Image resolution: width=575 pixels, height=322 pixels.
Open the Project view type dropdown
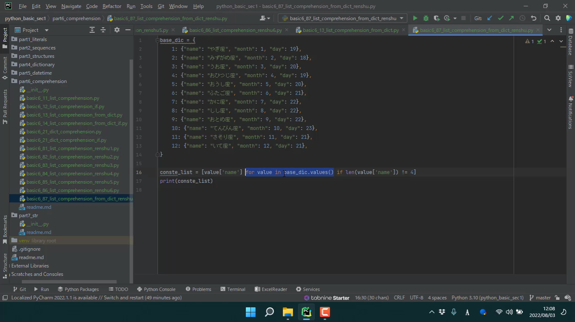46,30
